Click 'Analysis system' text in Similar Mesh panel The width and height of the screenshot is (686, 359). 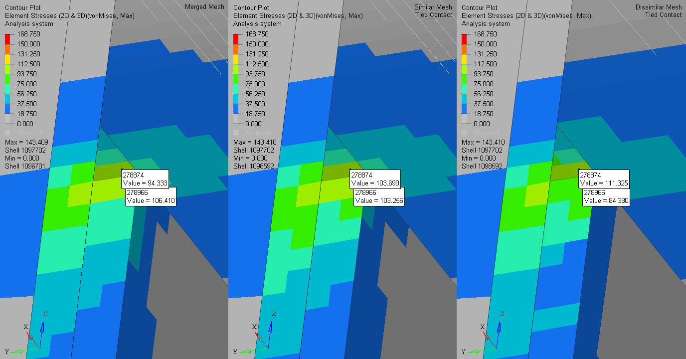click(257, 23)
